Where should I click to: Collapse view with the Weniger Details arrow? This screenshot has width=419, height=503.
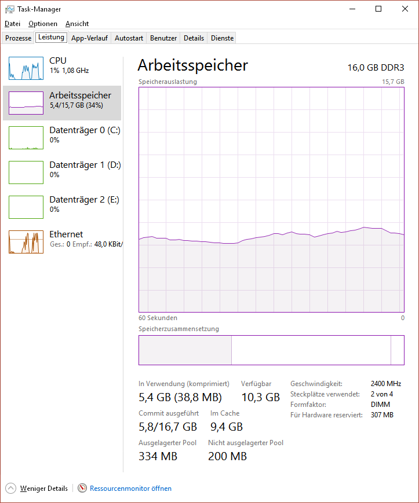[10, 489]
